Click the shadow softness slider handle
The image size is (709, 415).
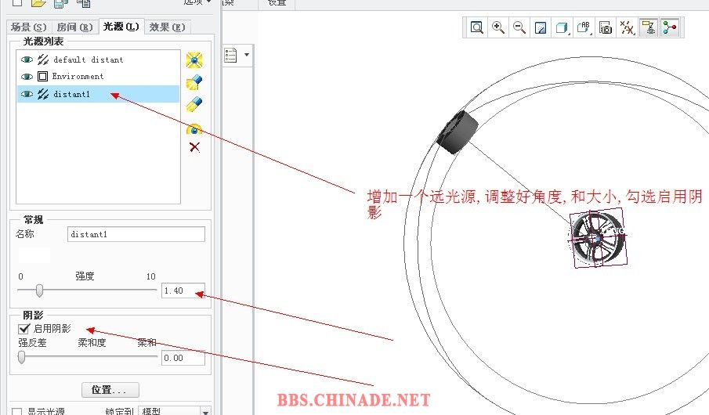point(21,357)
